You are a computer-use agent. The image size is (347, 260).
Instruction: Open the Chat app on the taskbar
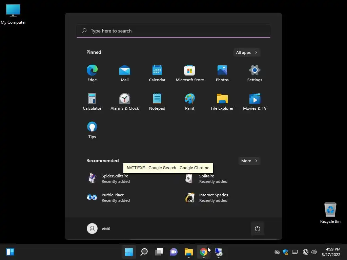click(174, 252)
